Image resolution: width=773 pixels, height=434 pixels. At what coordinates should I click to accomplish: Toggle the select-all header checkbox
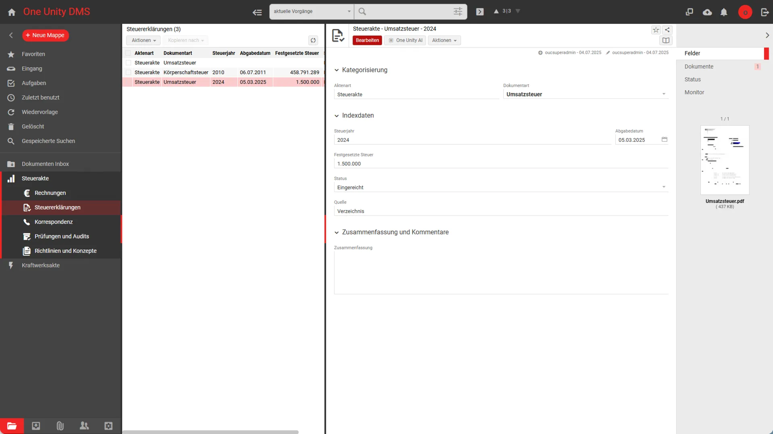point(128,53)
